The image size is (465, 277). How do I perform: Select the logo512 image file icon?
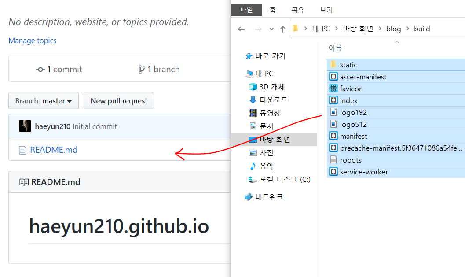pyautogui.click(x=333, y=124)
